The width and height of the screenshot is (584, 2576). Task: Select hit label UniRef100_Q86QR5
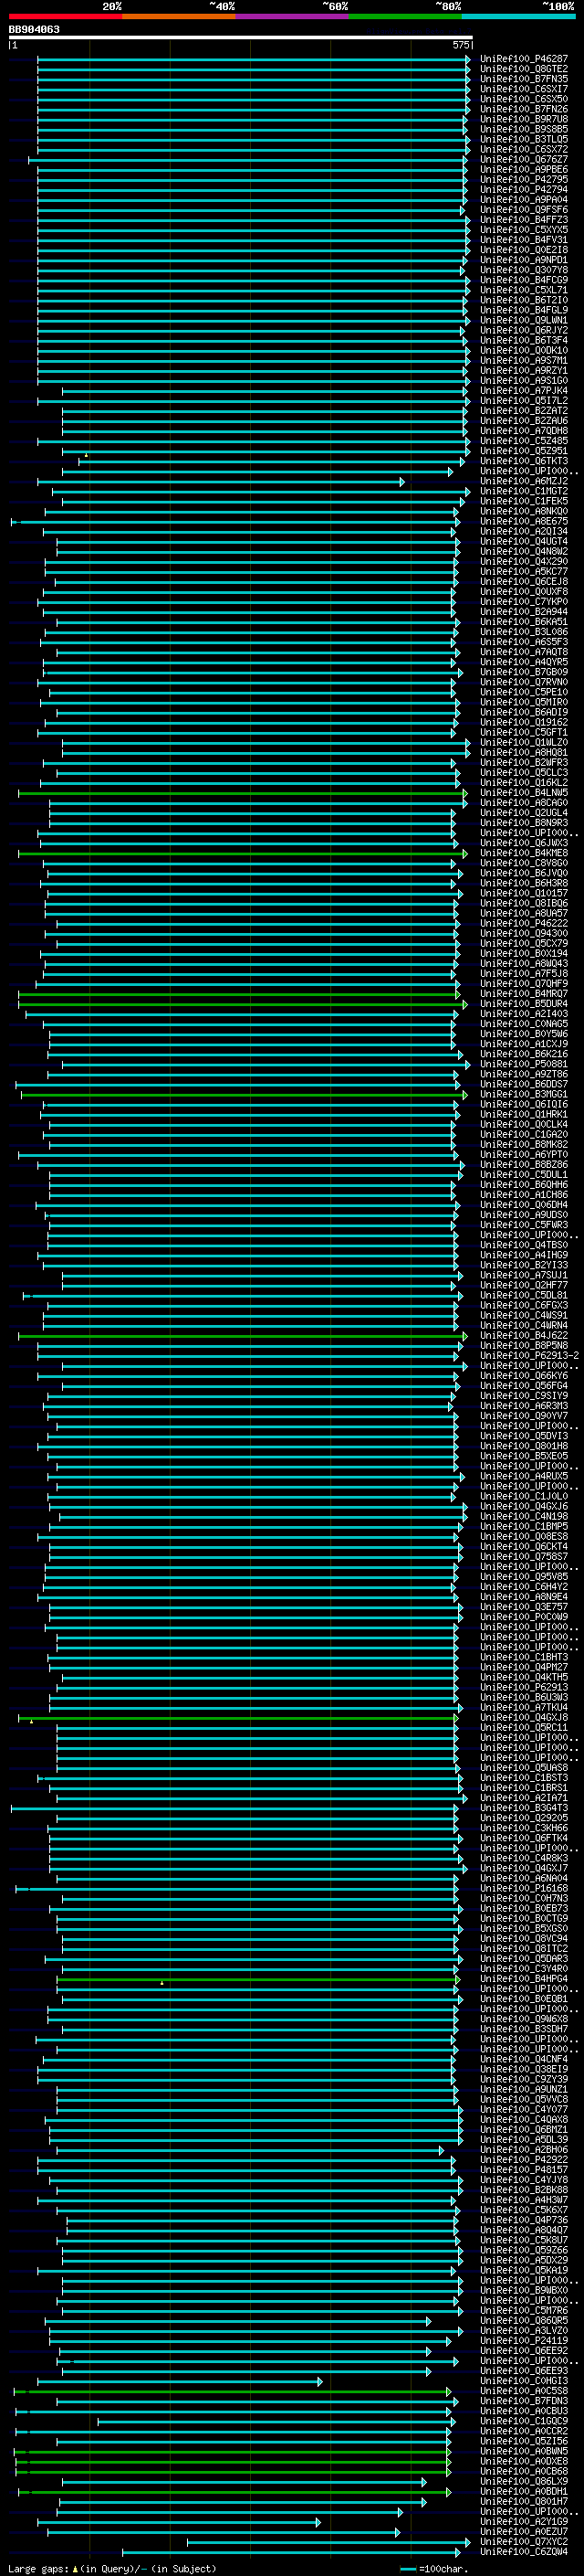(x=523, y=2320)
